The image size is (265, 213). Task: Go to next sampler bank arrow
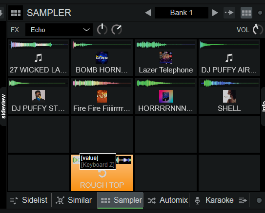[215, 13]
